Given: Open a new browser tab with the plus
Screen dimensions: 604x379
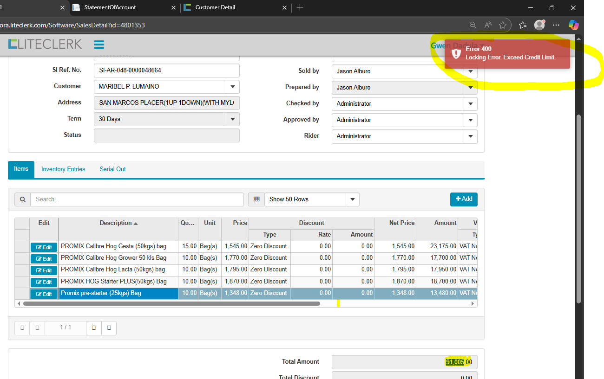Looking at the screenshot, I should click(300, 7).
